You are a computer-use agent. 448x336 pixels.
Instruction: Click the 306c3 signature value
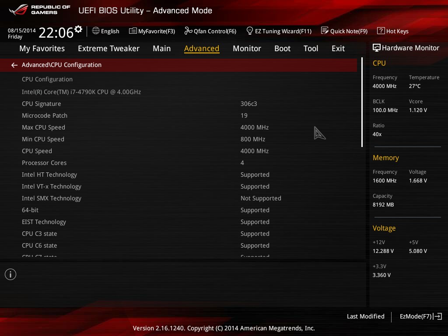pos(248,104)
